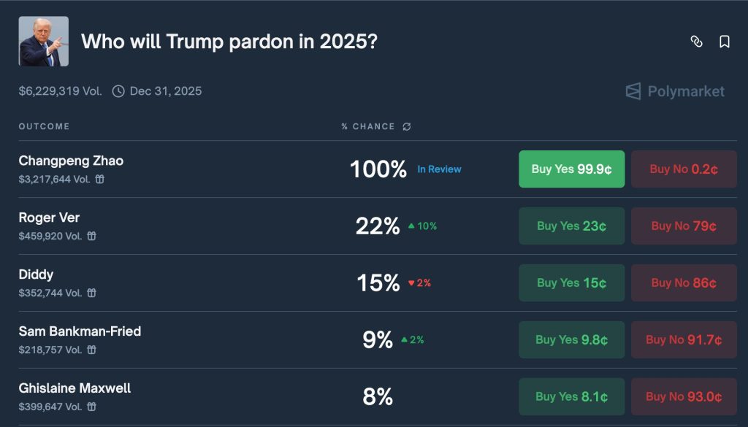This screenshot has width=748, height=427.
Task: Buy Yes at 99.9¢ for Changpeng Zhao
Action: (x=571, y=169)
